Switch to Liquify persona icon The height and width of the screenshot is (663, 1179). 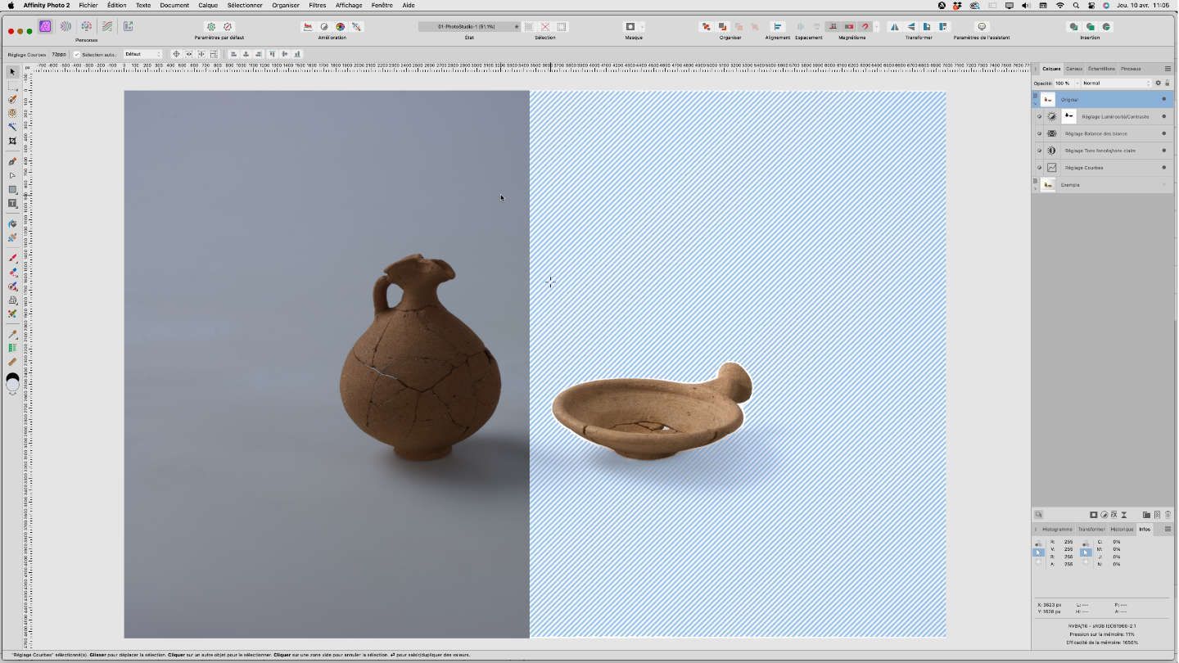[65, 26]
